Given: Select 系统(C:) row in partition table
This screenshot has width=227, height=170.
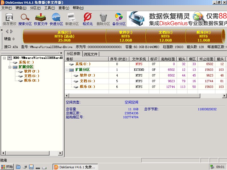Looking at the screenshot, I should (x=145, y=64).
